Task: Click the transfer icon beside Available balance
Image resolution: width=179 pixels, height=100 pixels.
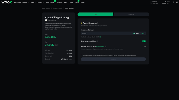Action: [100, 37]
